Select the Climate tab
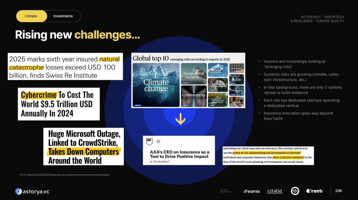The width and height of the screenshot is (358, 200). [x=31, y=16]
